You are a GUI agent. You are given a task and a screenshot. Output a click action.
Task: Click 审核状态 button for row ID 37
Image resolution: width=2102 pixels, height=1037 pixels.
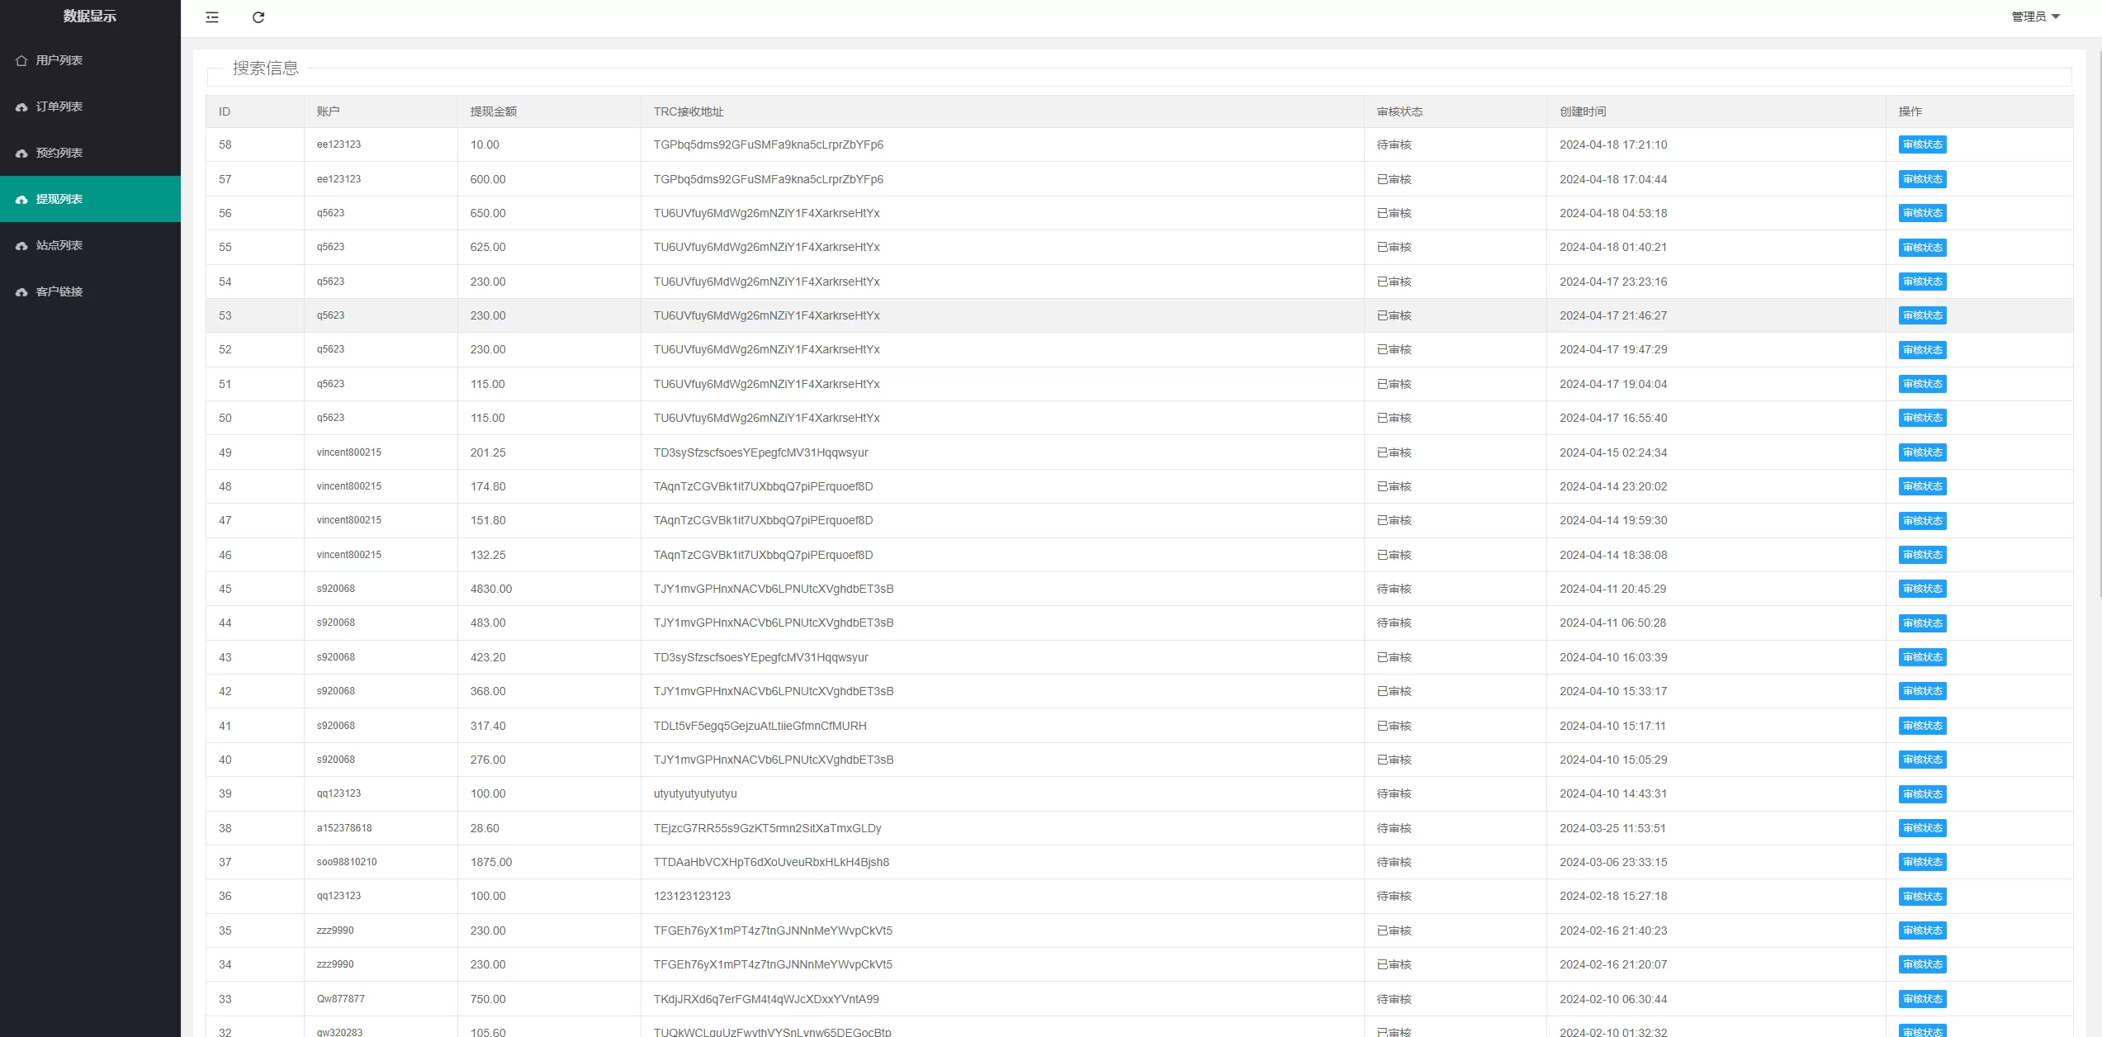click(1922, 862)
